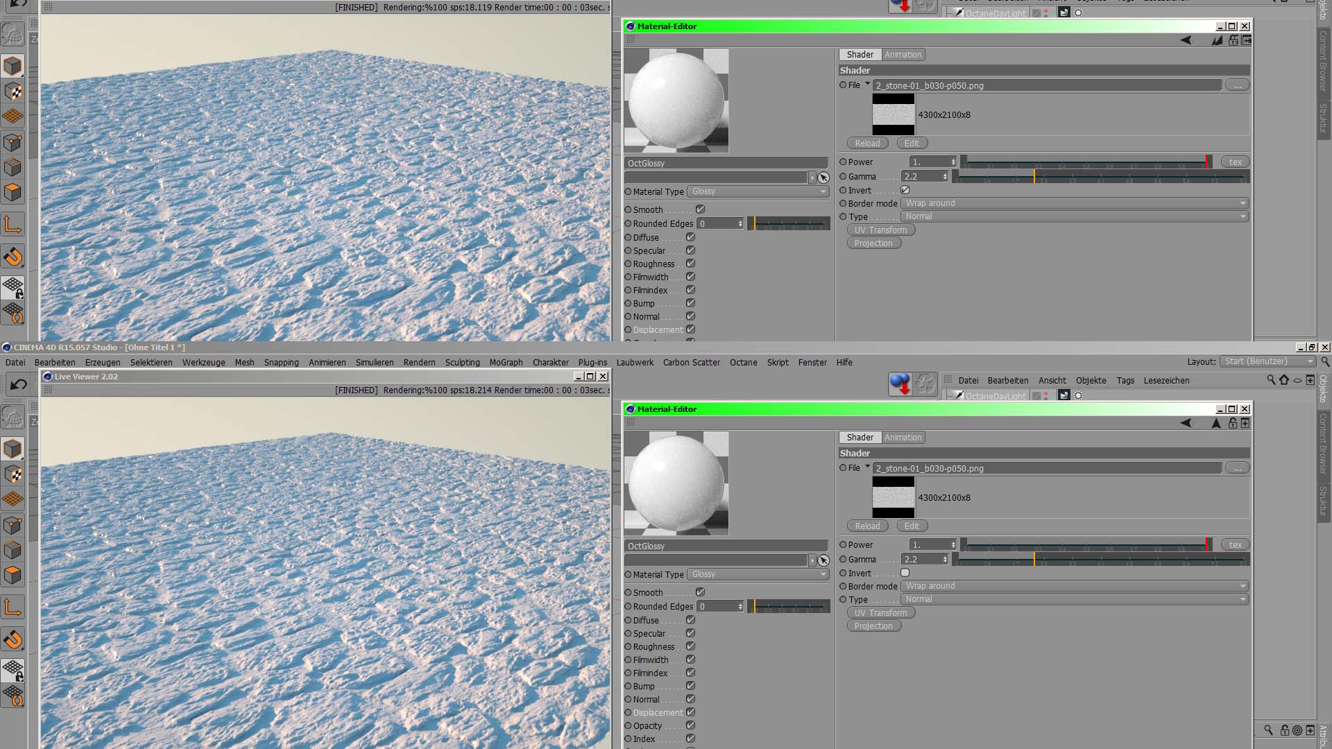Click the Gamma slider in lower Material-Editor
1332x749 pixels.
(x=1100, y=560)
